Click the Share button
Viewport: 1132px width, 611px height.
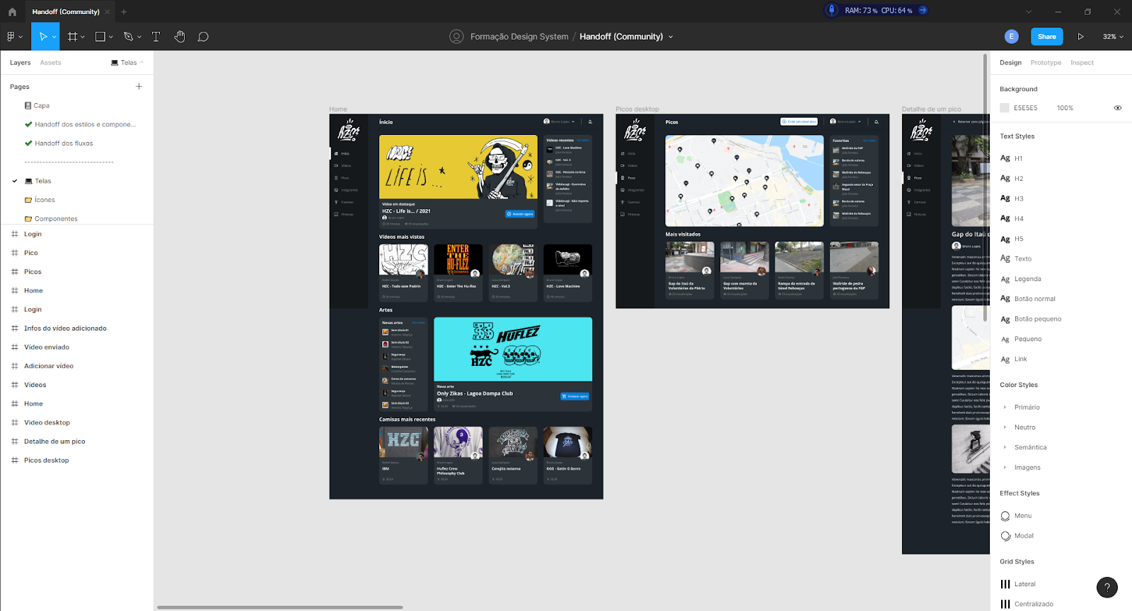(x=1047, y=37)
